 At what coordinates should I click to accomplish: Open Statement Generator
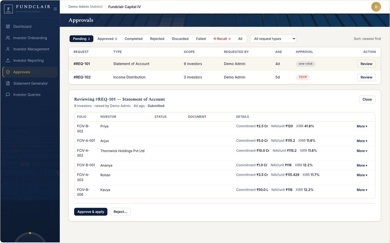point(30,83)
